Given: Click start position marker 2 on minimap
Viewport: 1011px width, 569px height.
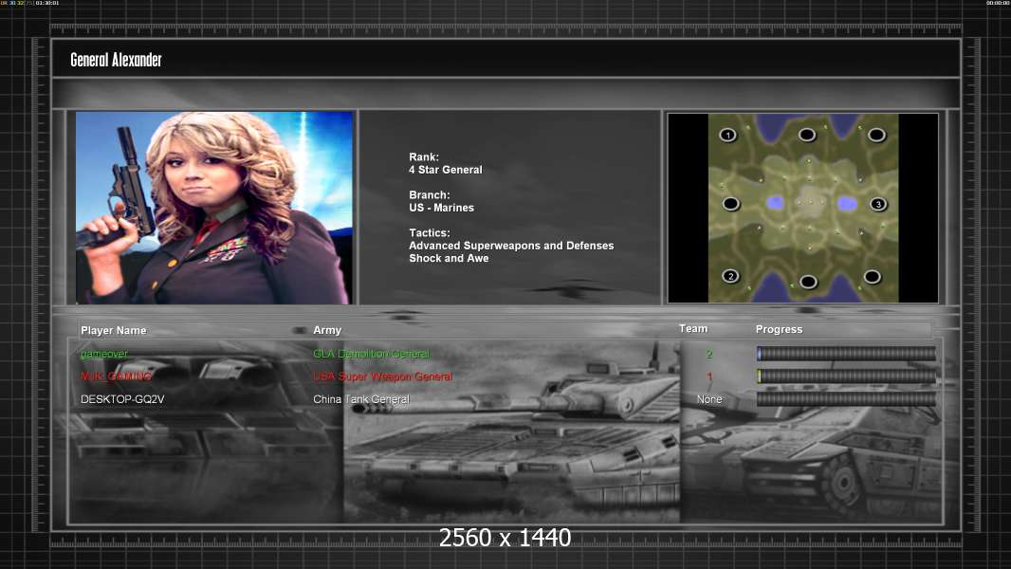Looking at the screenshot, I should pos(730,276).
